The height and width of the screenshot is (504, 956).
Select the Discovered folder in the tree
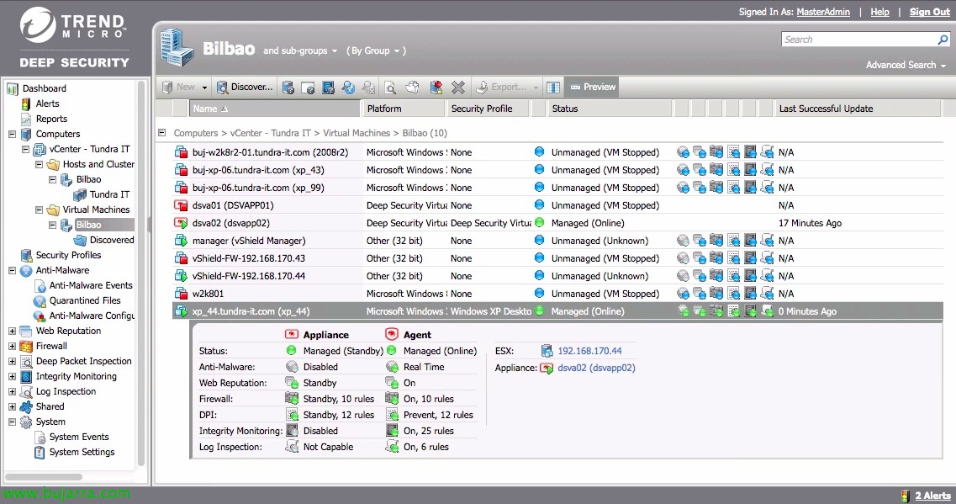coord(112,241)
